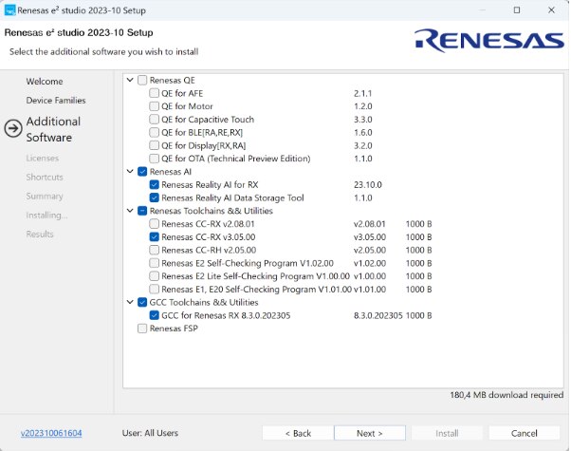Cancel the setup wizard
Screen dimensions: 571x451
[x=524, y=433]
